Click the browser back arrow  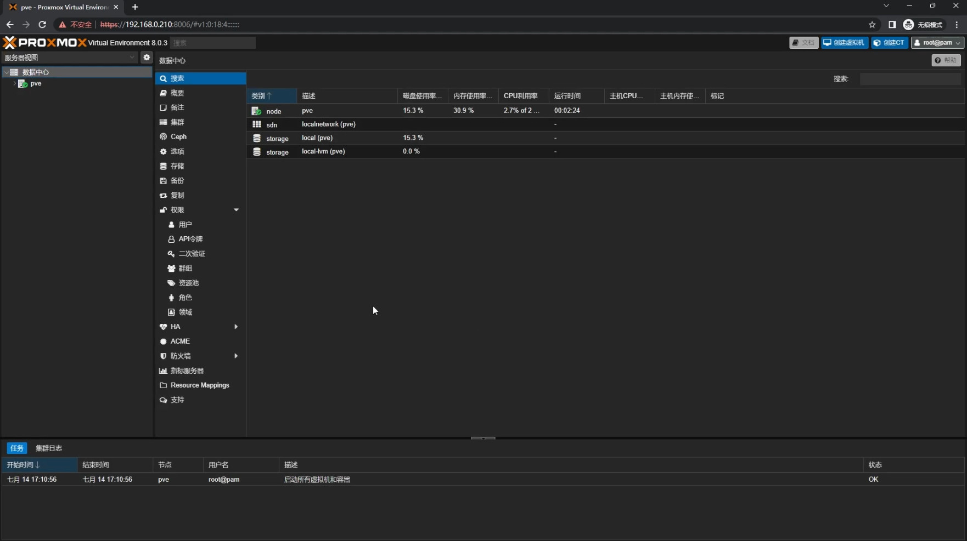click(10, 25)
